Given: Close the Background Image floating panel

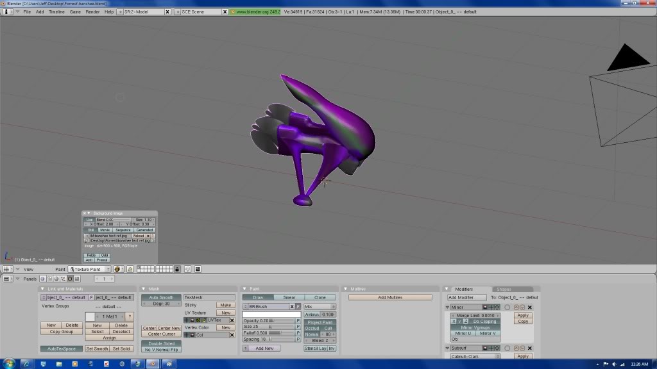Looking at the screenshot, I should [x=84, y=213].
